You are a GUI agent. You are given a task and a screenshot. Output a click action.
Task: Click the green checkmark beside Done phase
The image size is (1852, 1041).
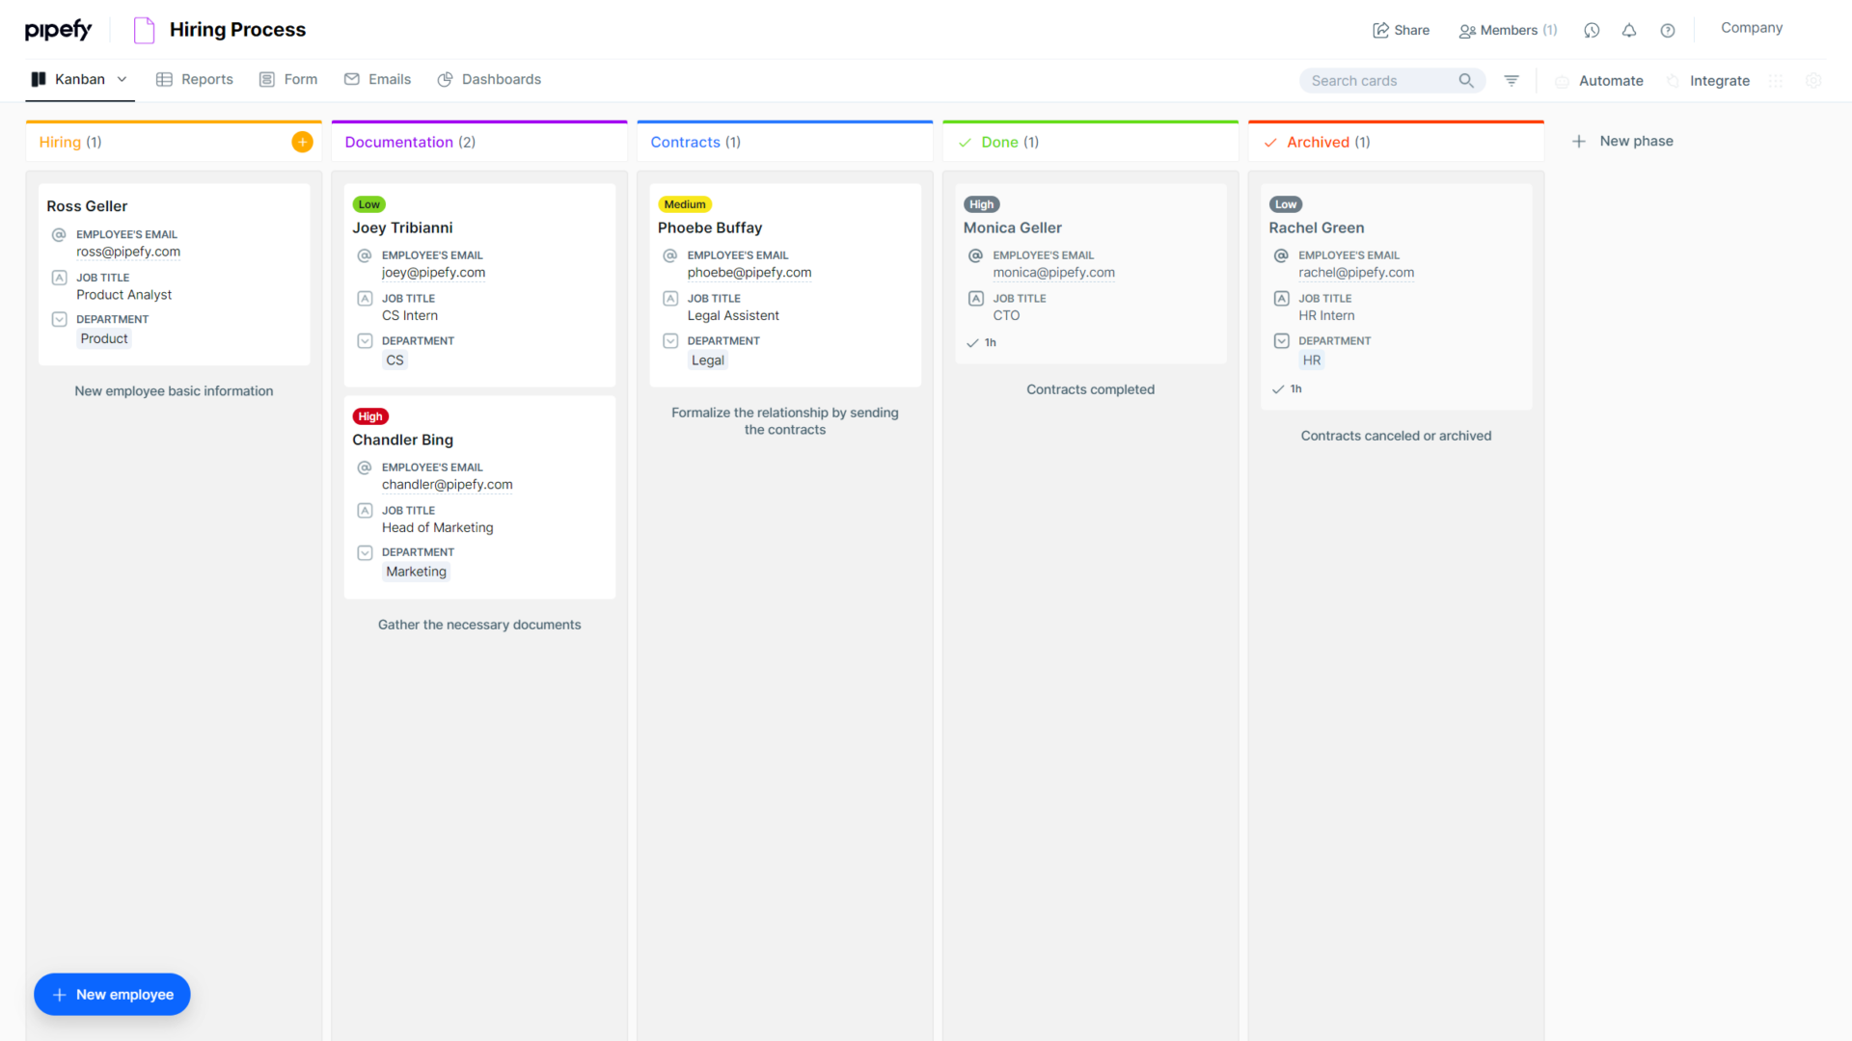(965, 142)
